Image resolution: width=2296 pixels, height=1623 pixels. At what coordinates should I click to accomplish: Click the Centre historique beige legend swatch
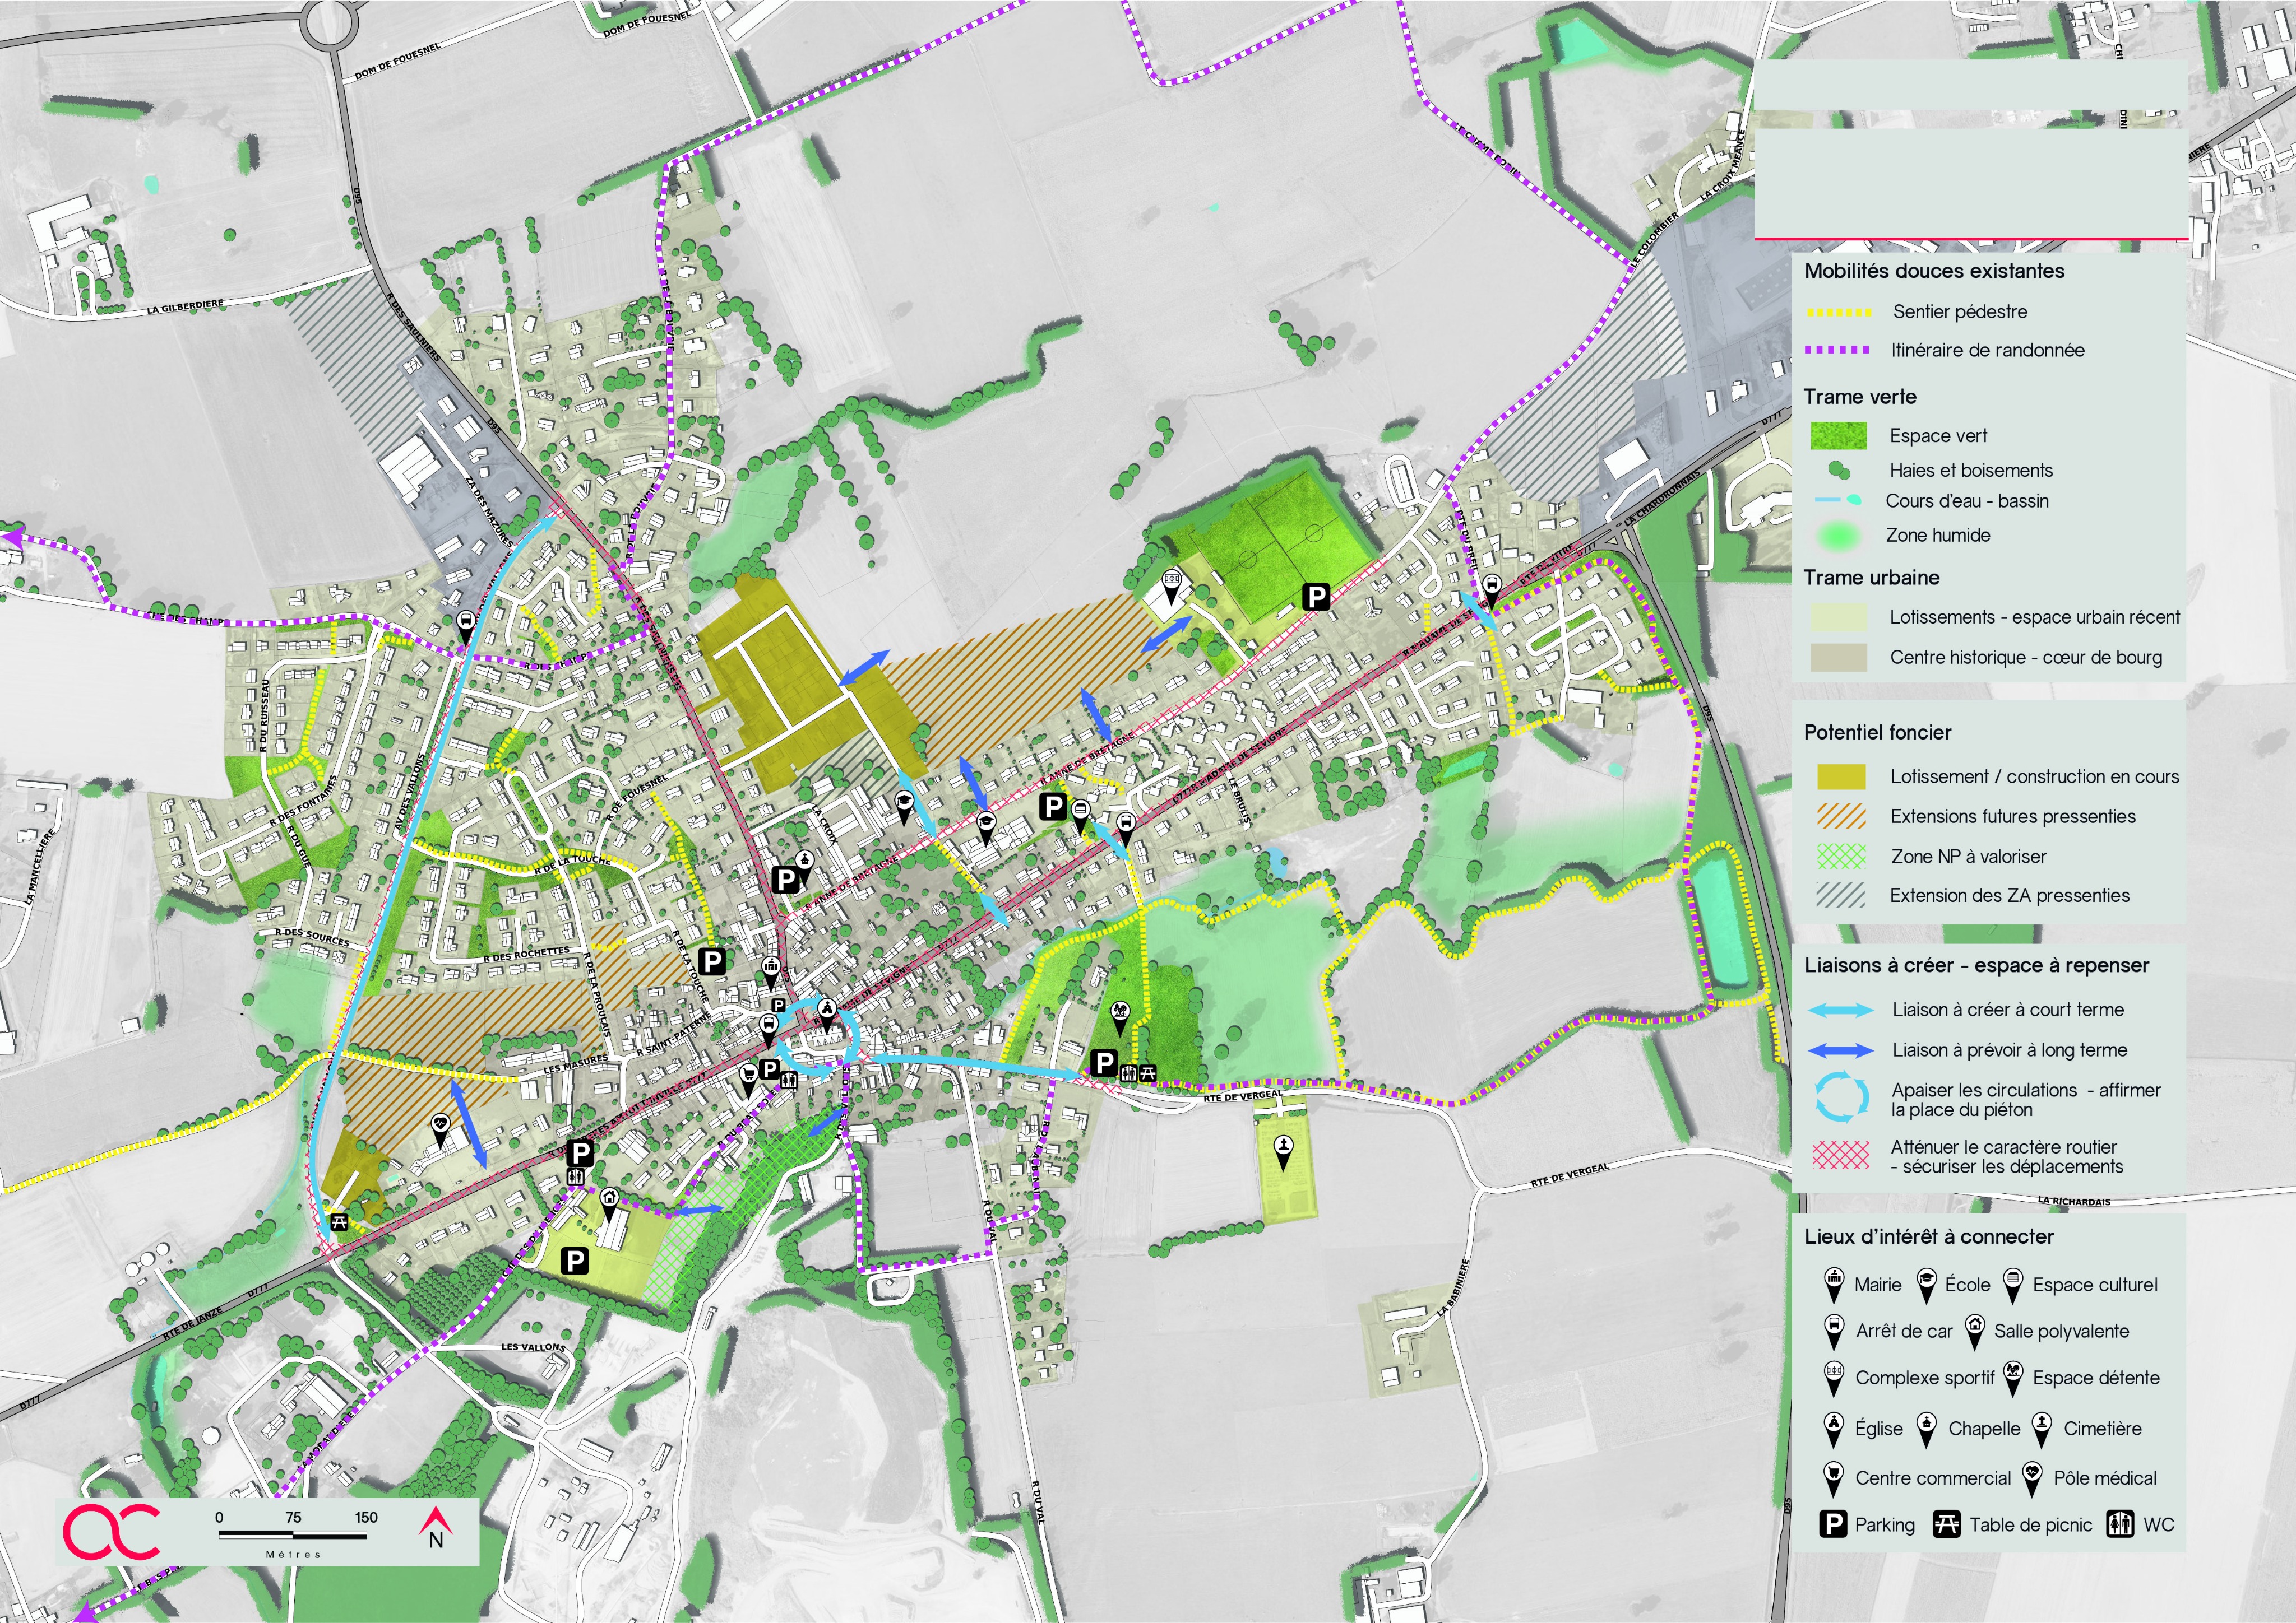click(1839, 657)
